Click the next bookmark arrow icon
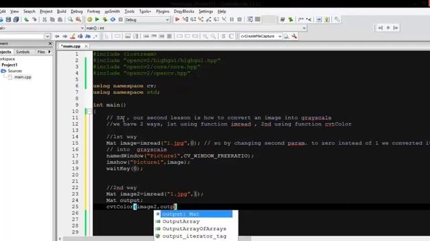Image resolution: width=430 pixels, height=241 pixels. [396, 28]
